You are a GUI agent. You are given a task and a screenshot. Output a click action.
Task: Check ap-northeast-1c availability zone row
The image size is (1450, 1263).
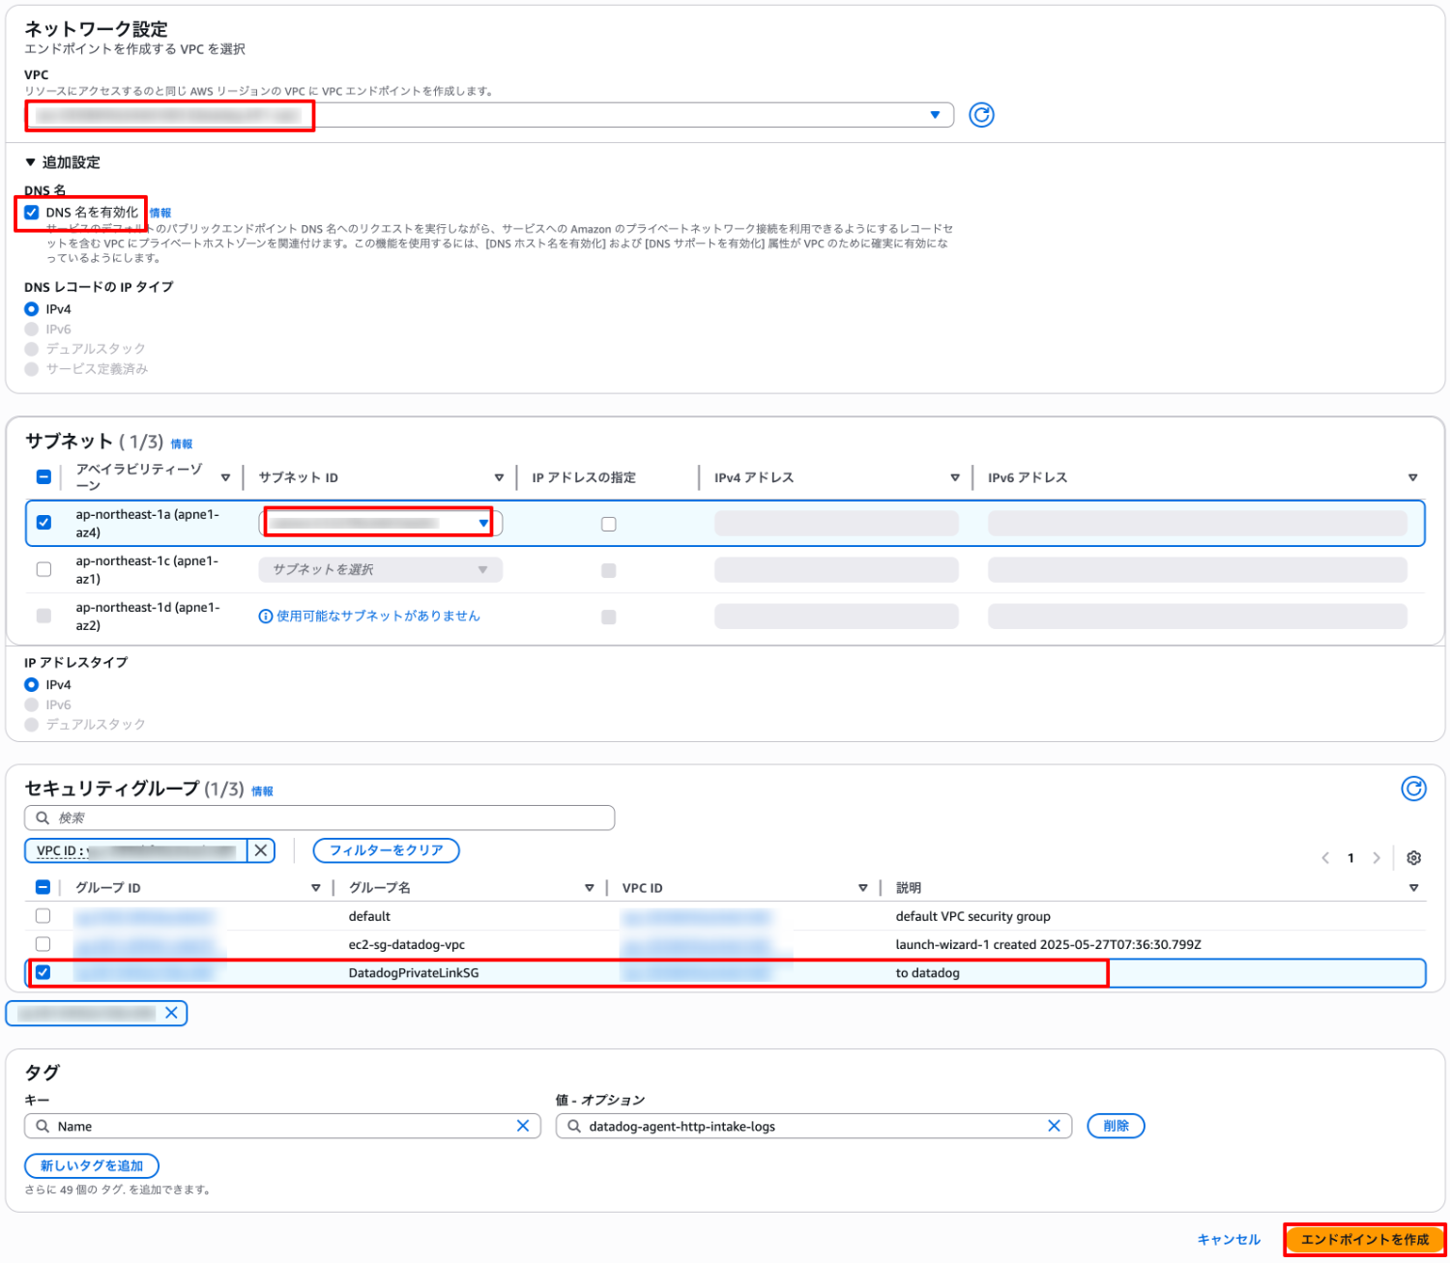coord(43,569)
